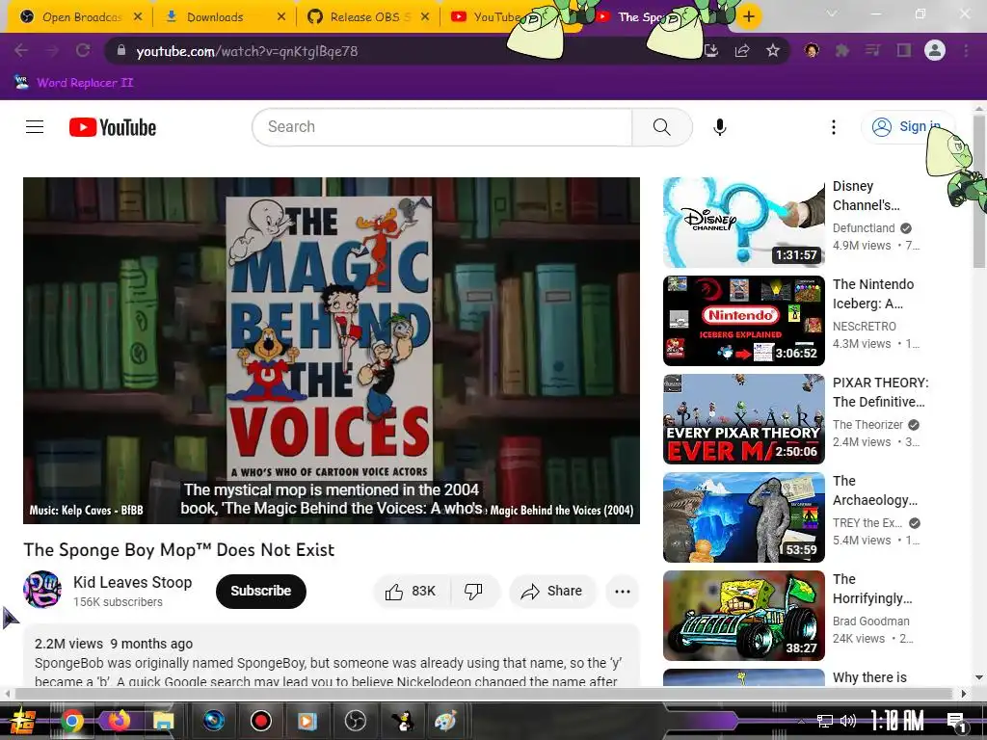Open Chrome three-dot menu
This screenshot has width=987, height=740.
point(966,50)
